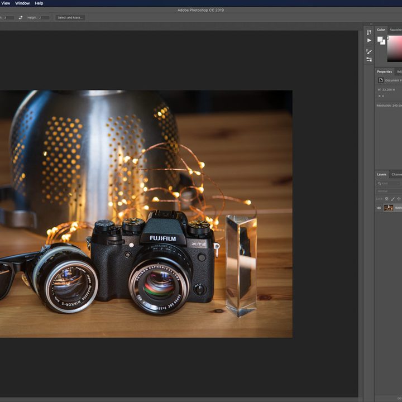
Task: Select the Background layer thumbnail
Action: pyautogui.click(x=388, y=208)
